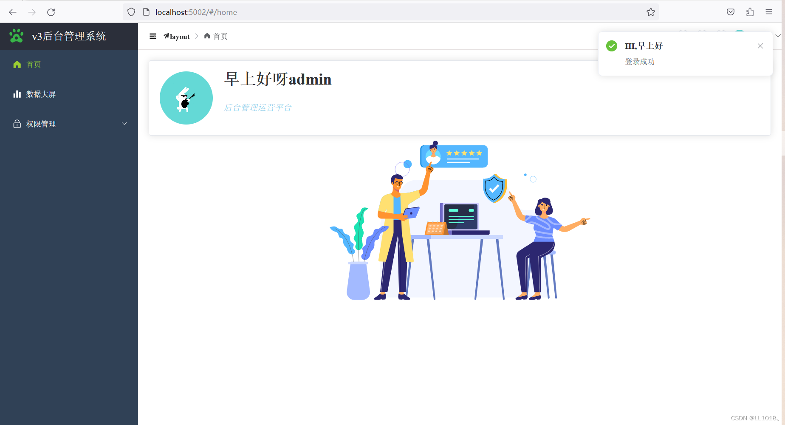
Task: Open the user dropdown arrow at top right
Action: 778,36
